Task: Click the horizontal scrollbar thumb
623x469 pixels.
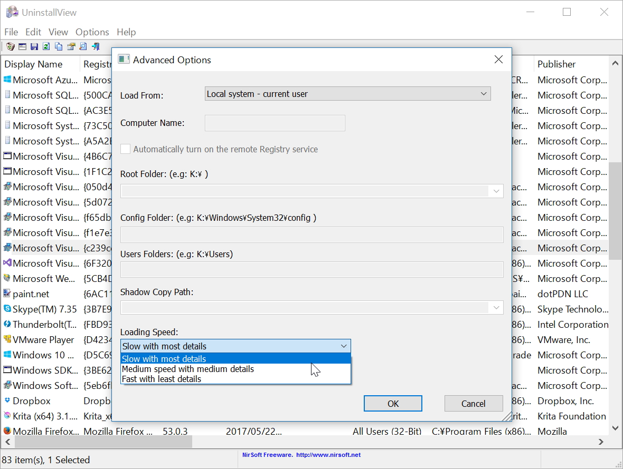Action: click(103, 442)
